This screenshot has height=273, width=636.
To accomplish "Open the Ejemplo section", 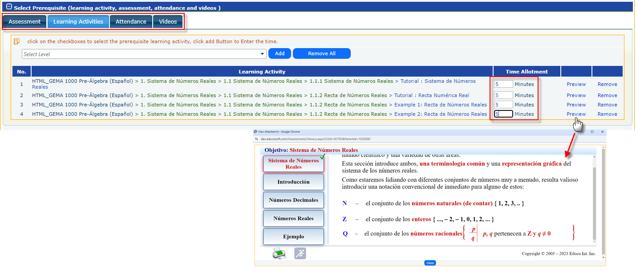I will (x=293, y=236).
